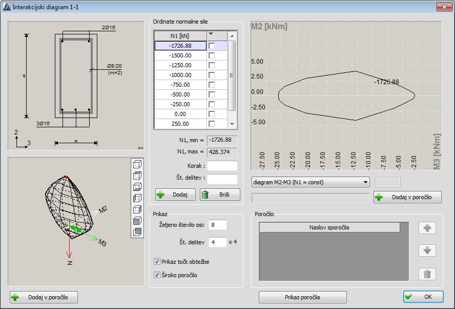Close the Interakcijski diagram 1-1 window

[x=444, y=6]
